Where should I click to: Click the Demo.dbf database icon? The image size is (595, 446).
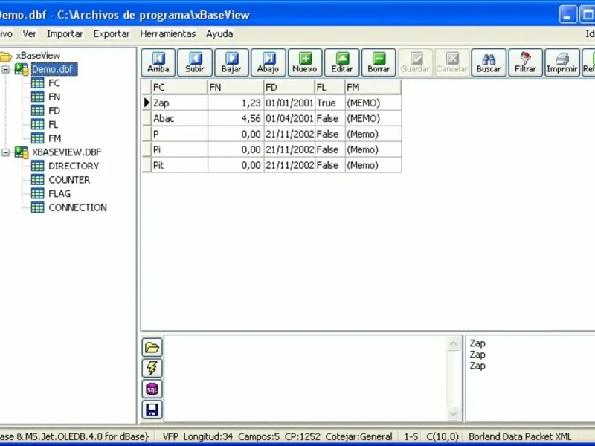point(22,69)
